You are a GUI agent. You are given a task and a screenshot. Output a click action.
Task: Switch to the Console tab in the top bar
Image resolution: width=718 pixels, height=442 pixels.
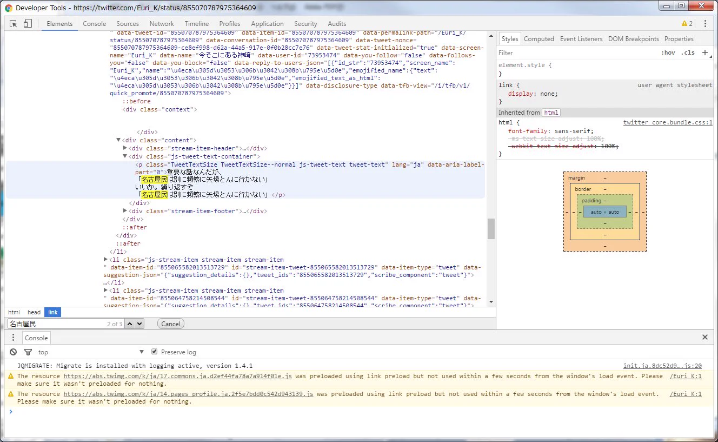click(95, 24)
